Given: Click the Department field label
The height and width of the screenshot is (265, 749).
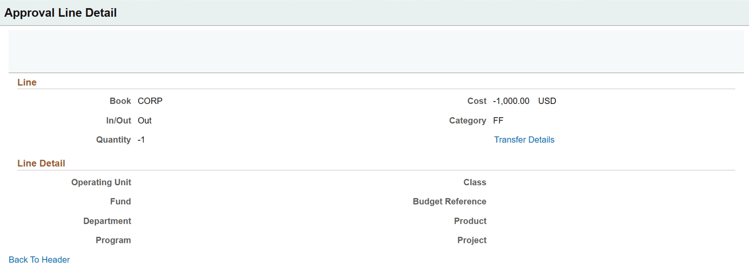Looking at the screenshot, I should 107,221.
